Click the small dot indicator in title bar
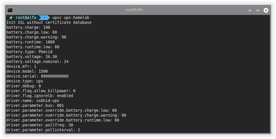 pos(18,10)
